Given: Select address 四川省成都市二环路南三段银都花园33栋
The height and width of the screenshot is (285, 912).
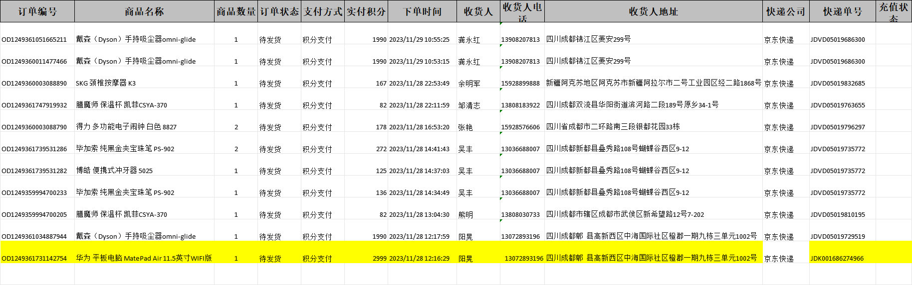Looking at the screenshot, I should coord(613,127).
